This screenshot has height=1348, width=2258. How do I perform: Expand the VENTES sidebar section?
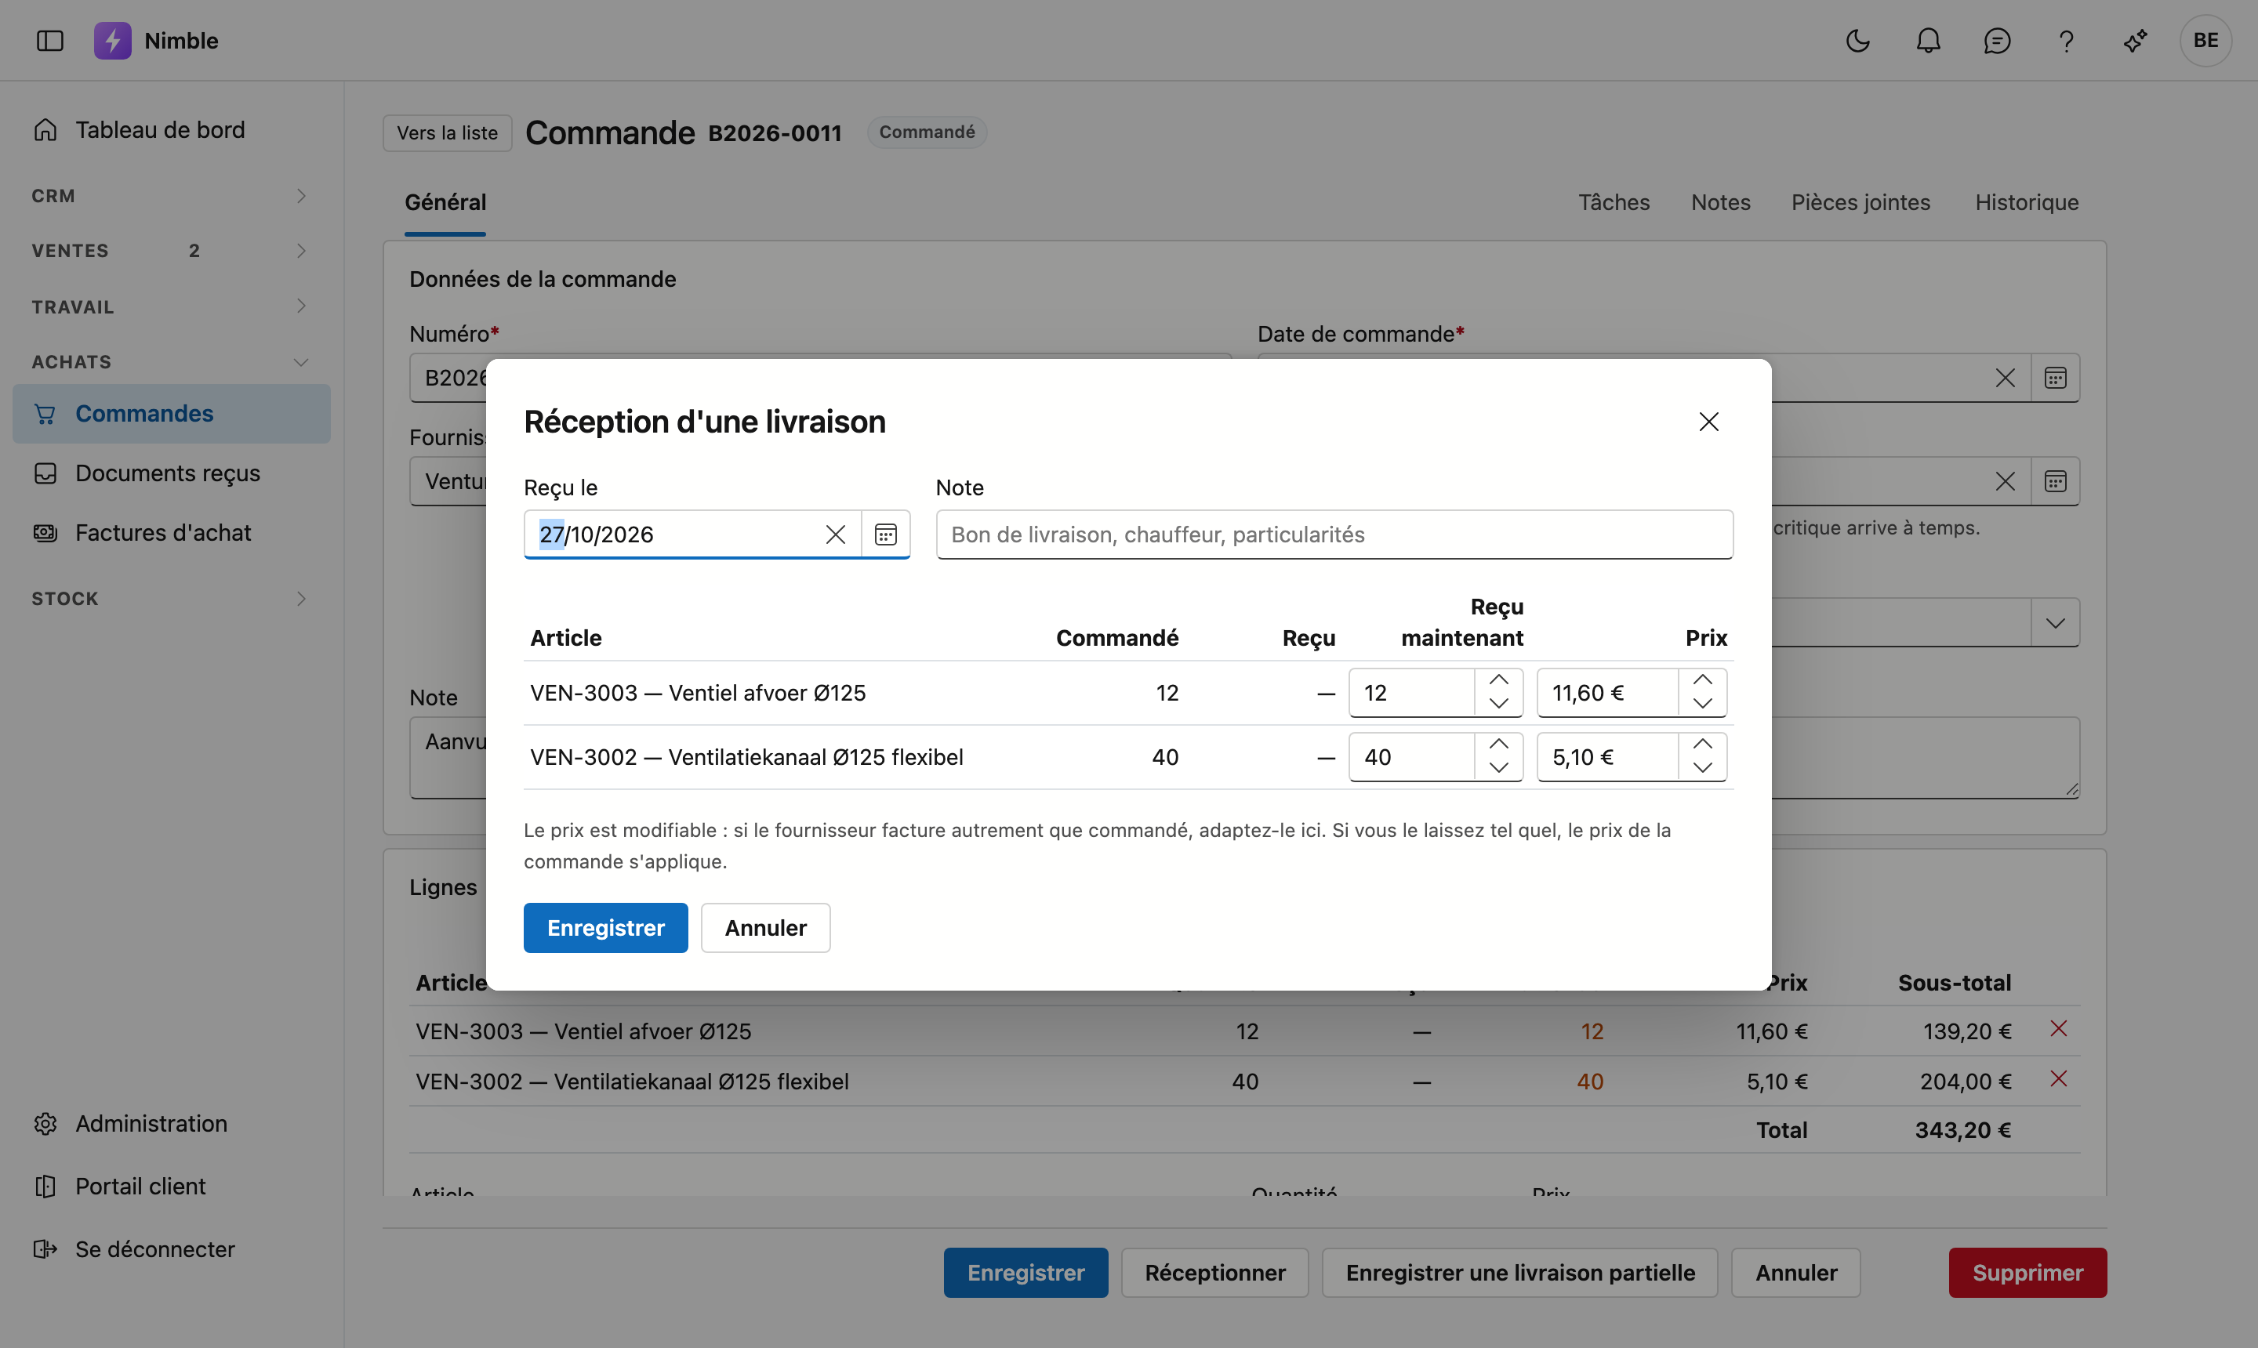[171, 251]
